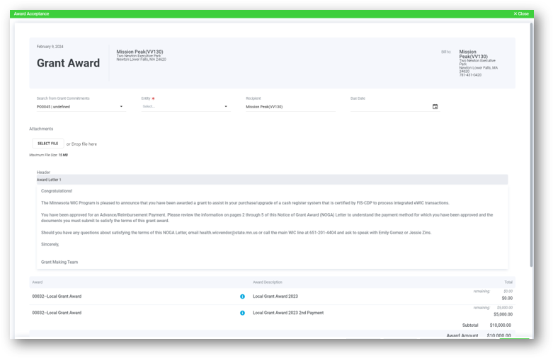Open the Entity select dropdown
This screenshot has width=553, height=358.
(186, 106)
